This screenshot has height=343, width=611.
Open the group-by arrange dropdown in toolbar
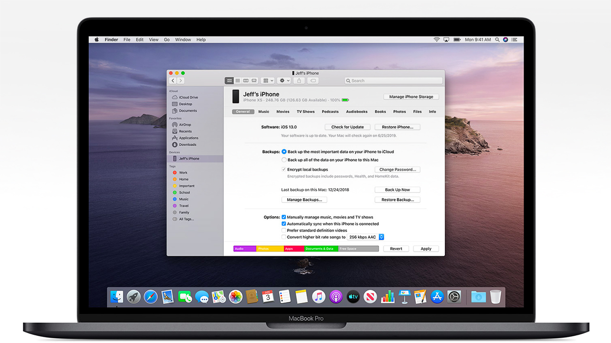point(268,81)
